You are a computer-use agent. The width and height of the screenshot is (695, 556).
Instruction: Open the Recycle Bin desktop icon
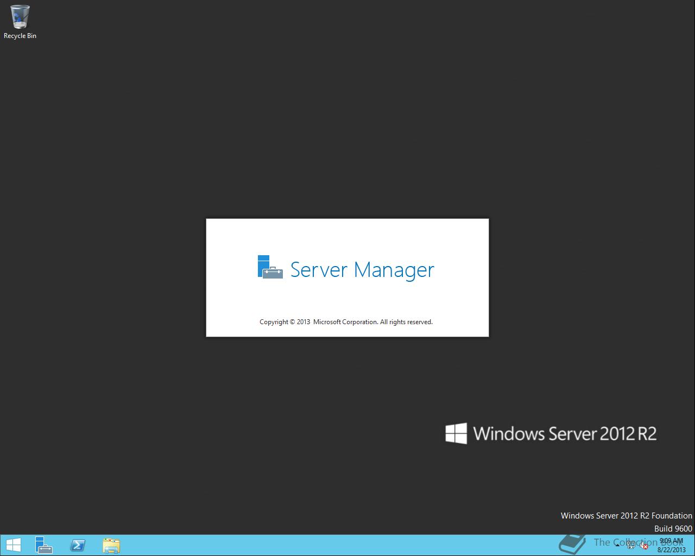click(20, 22)
